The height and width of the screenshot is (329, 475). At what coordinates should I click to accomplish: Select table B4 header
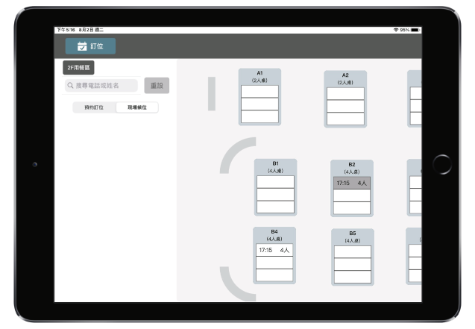274,235
